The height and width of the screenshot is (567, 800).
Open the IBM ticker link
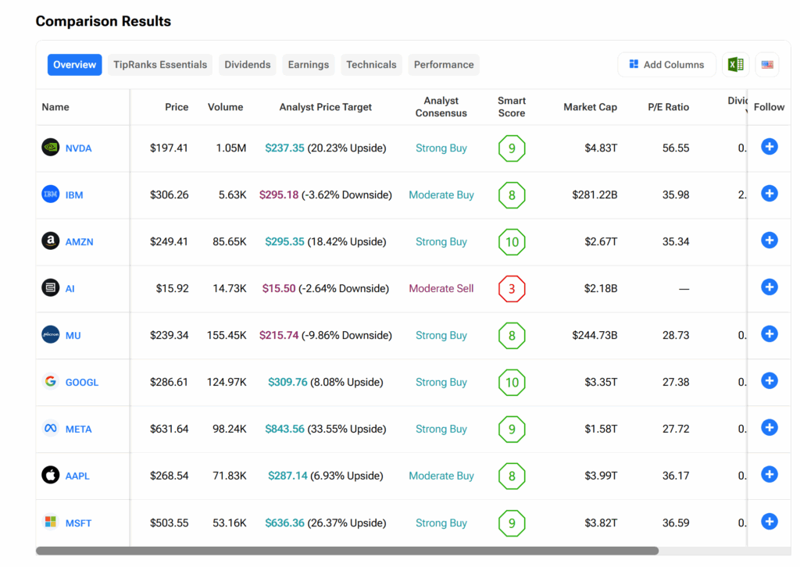click(74, 195)
